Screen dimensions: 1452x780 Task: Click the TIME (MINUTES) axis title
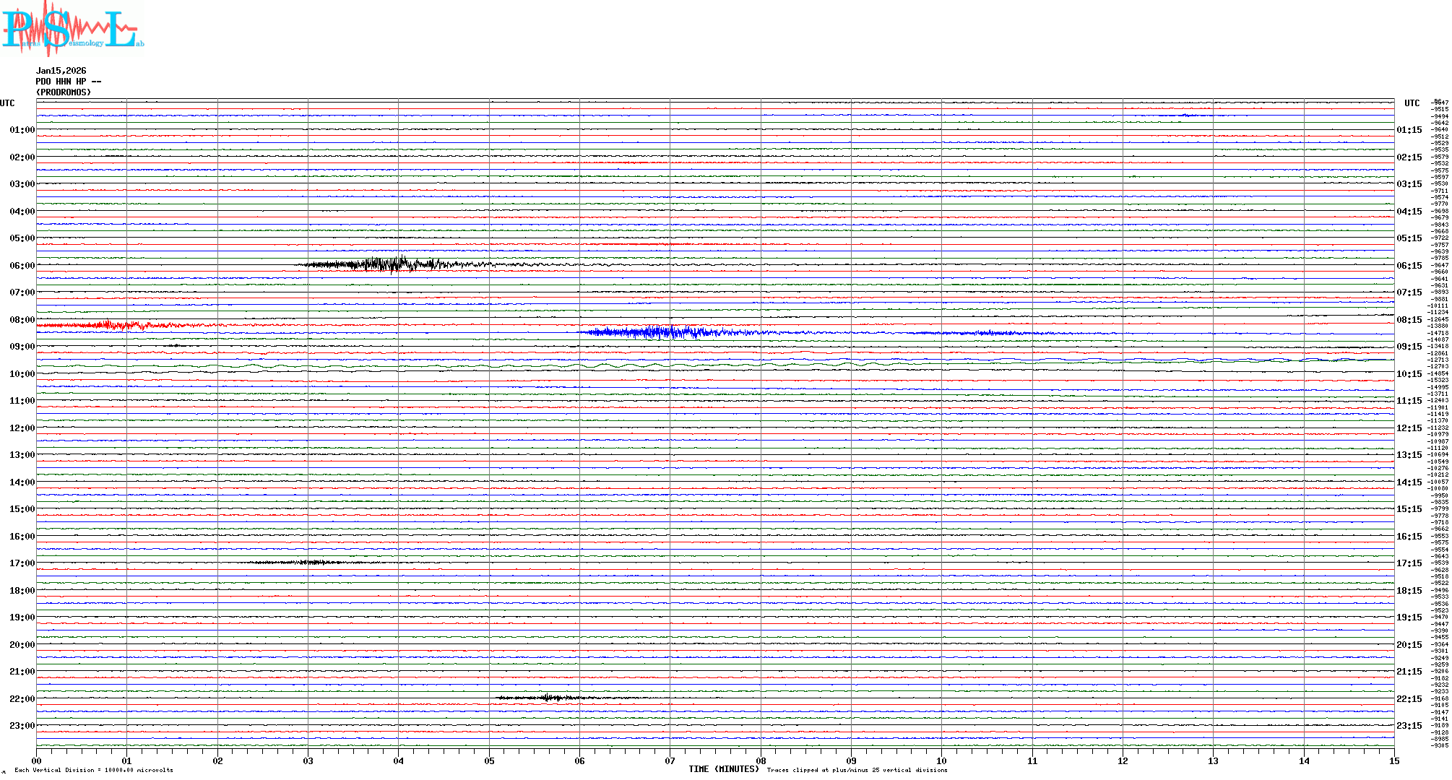(723, 769)
